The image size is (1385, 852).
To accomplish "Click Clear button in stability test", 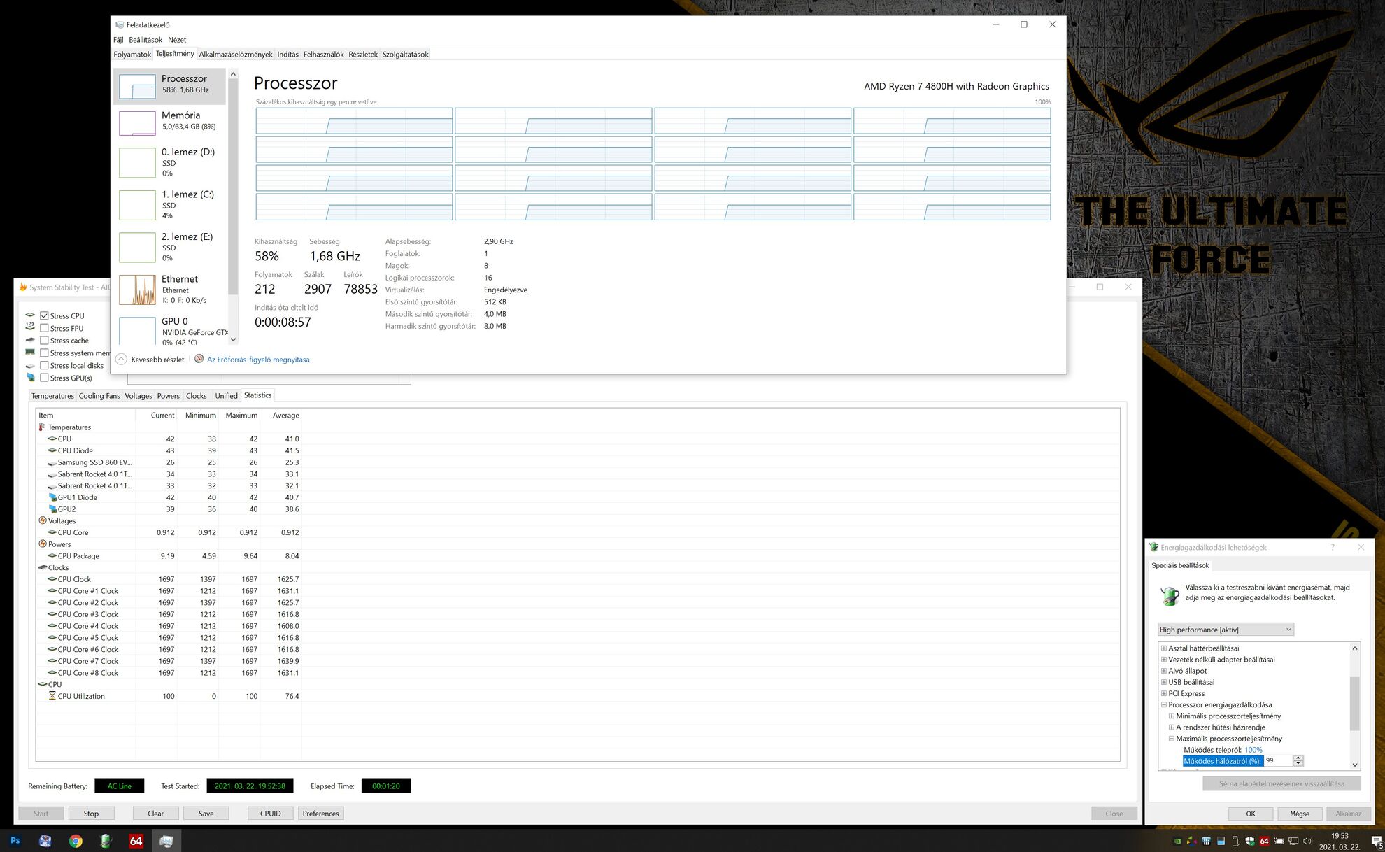I will click(x=155, y=814).
